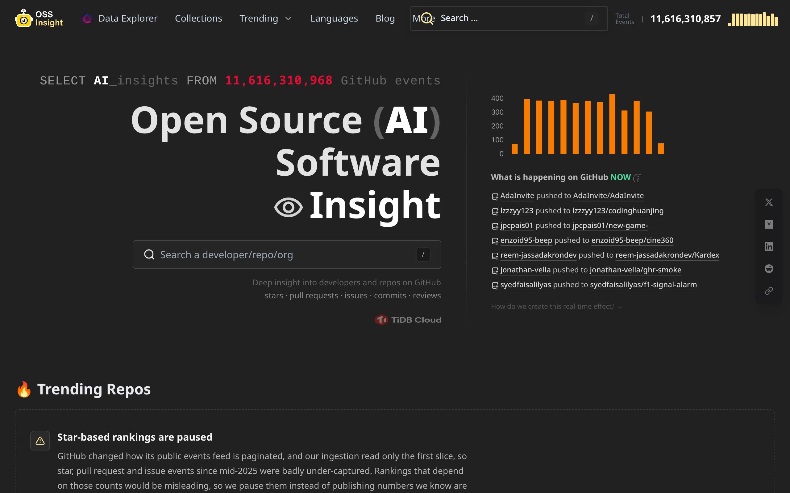Click the push event icon beside syedfaisalilyas
This screenshot has width=790, height=493.
tap(495, 286)
